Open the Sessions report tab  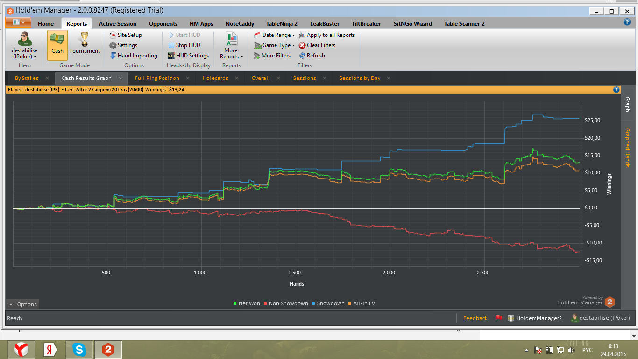coord(305,78)
